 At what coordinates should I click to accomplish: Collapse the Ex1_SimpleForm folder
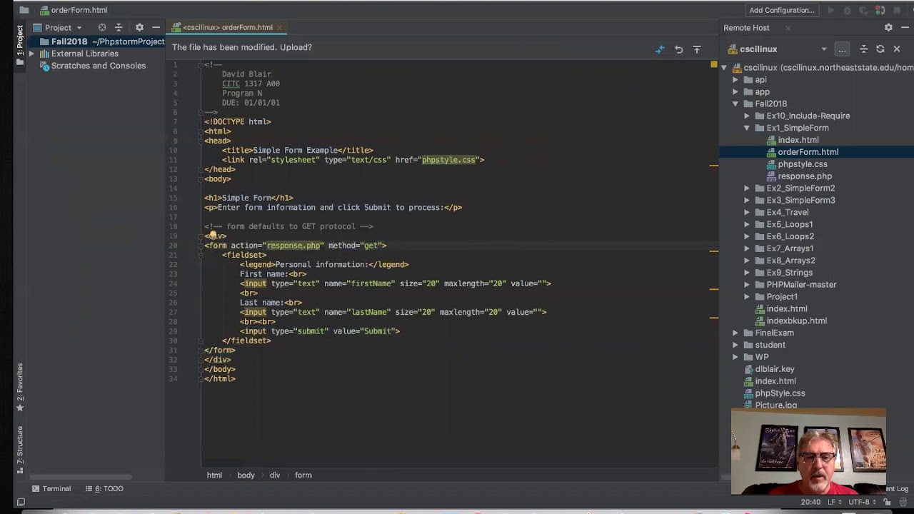[747, 128]
